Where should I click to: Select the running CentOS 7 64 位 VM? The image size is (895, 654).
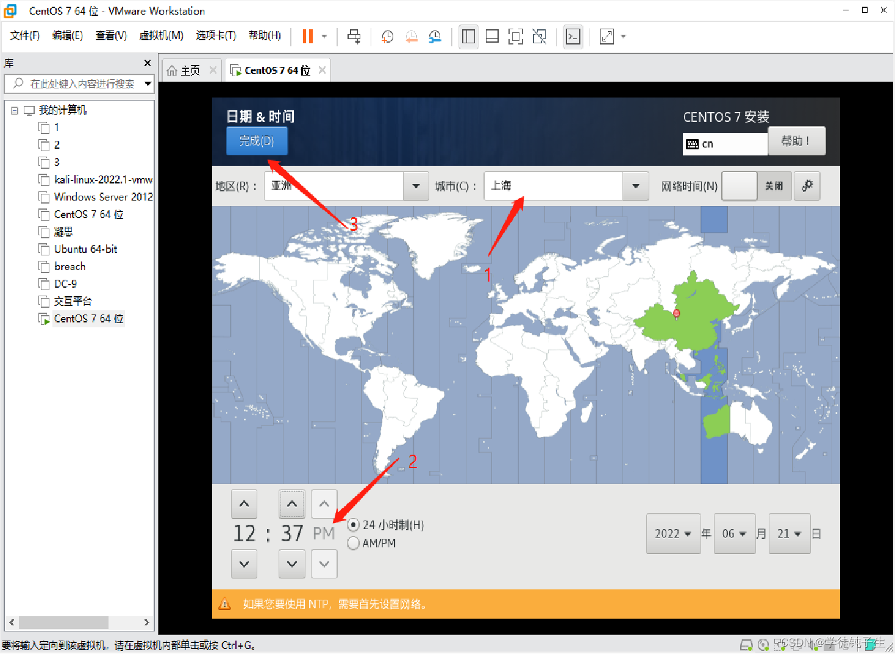pyautogui.click(x=82, y=319)
